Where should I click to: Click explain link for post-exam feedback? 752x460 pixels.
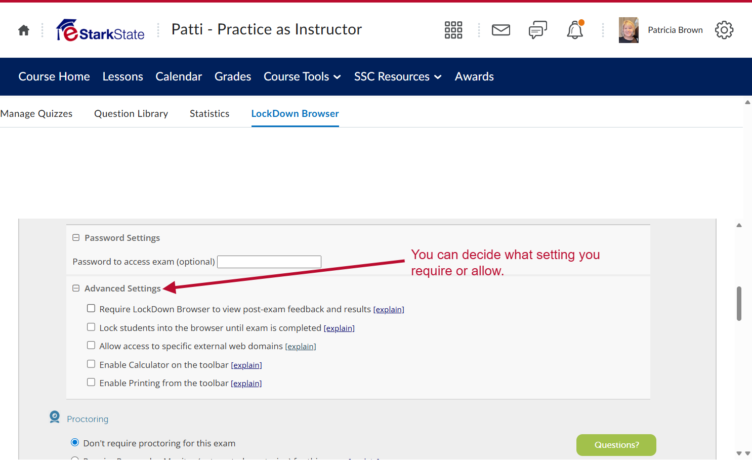389,310
